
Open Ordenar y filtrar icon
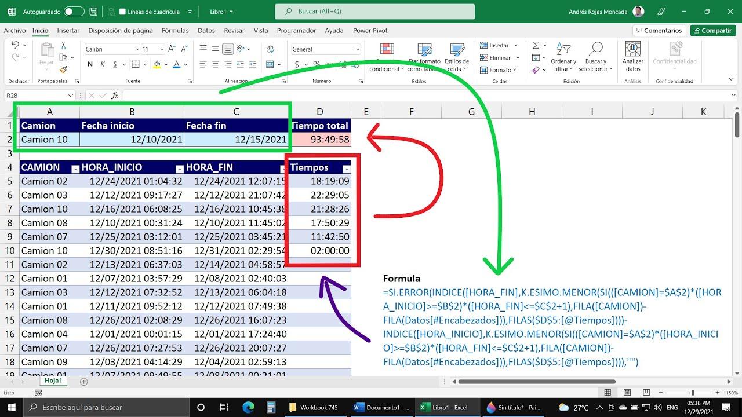click(563, 49)
